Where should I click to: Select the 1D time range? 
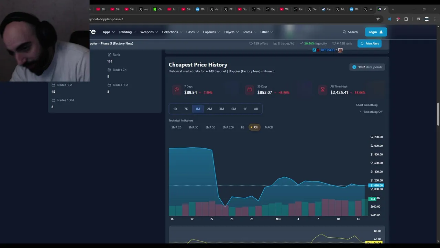pyautogui.click(x=175, y=109)
